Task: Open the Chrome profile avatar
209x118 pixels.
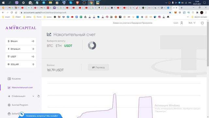Action: pyautogui.click(x=202, y=12)
